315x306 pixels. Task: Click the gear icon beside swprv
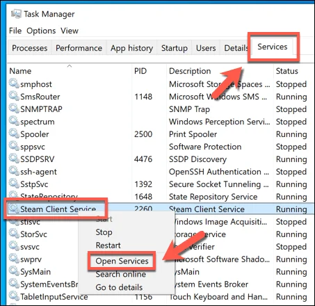[x=14, y=259]
